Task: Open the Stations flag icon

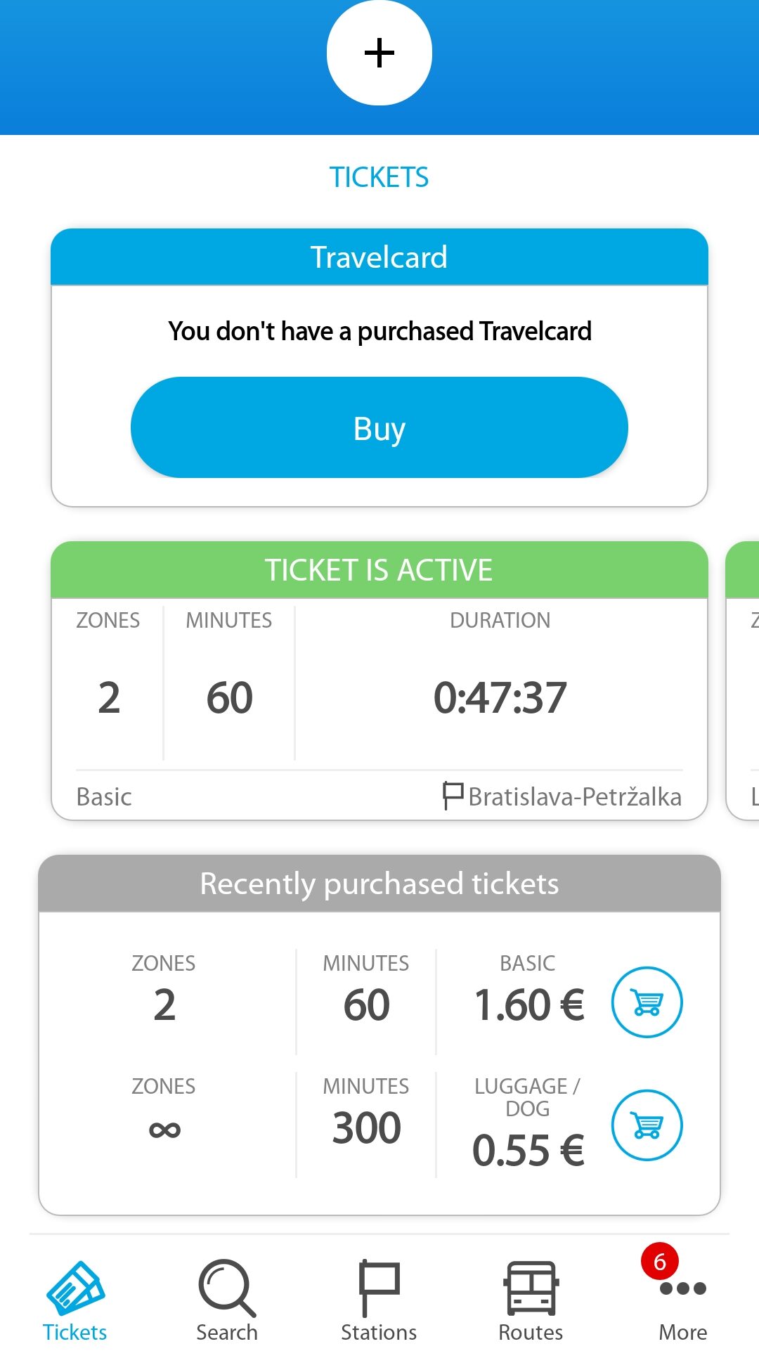Action: click(379, 1288)
